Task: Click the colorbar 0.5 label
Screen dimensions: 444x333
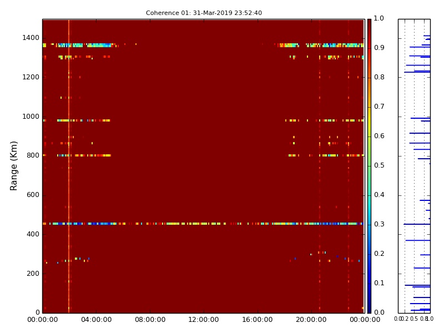Action: [x=379, y=165]
